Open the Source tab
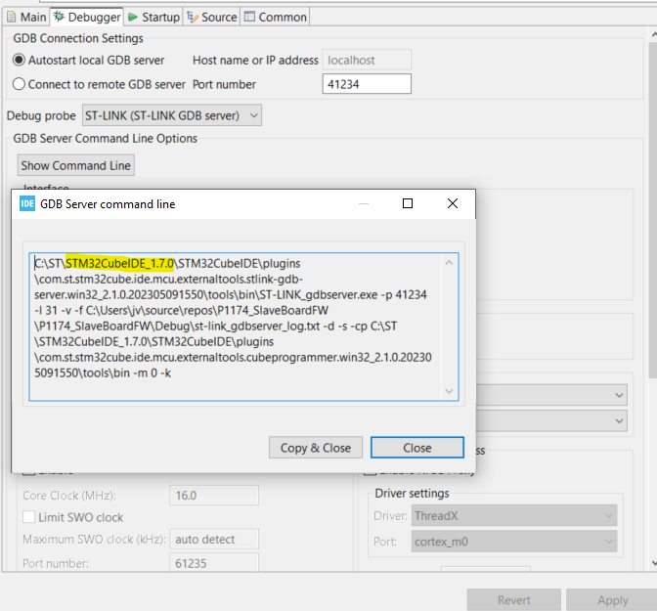This screenshot has height=611, width=657. tap(211, 18)
